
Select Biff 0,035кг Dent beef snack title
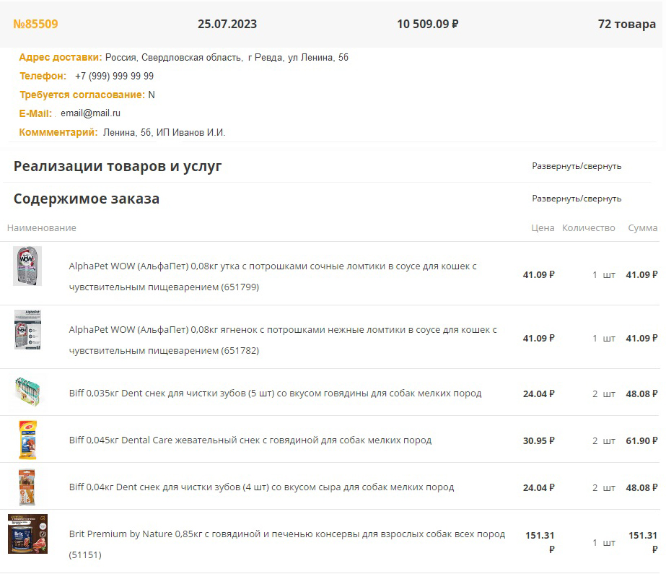coord(275,393)
